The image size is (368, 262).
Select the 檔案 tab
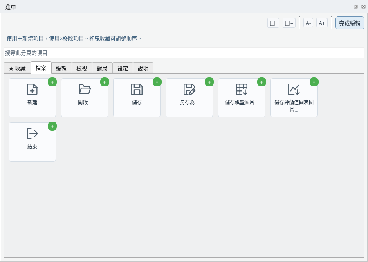[41, 68]
